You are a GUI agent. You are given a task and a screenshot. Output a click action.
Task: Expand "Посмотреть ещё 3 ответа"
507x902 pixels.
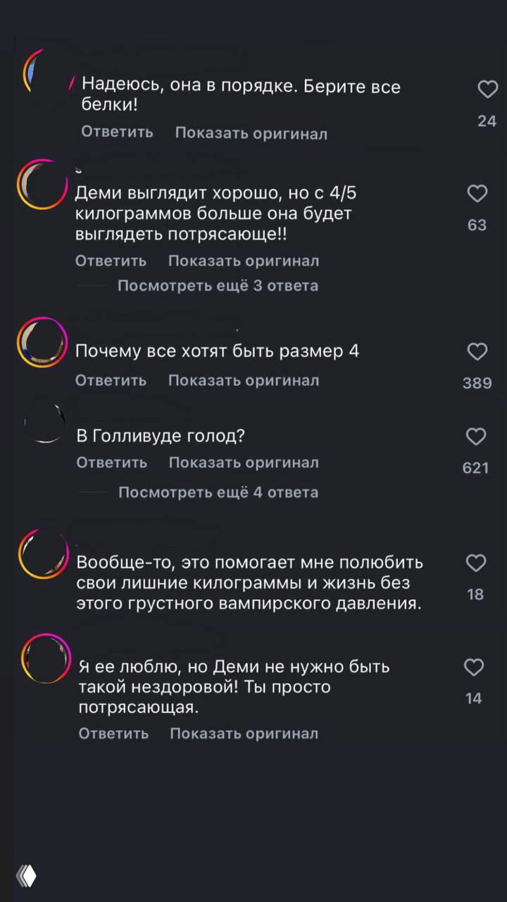[218, 285]
